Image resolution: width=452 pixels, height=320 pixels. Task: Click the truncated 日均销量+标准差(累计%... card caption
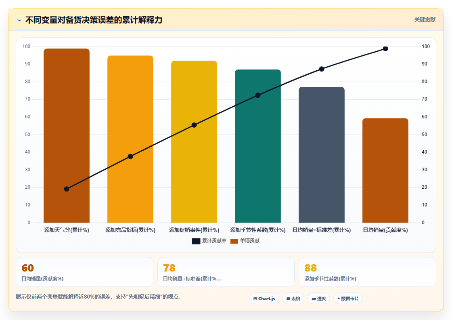point(192,279)
